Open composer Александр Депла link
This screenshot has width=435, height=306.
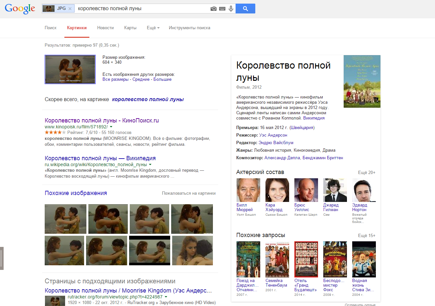(282, 158)
